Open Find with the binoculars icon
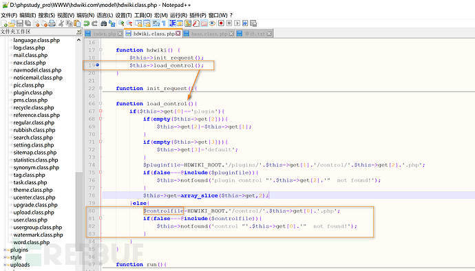Image resolution: width=475 pixels, height=271 pixels. click(103, 23)
